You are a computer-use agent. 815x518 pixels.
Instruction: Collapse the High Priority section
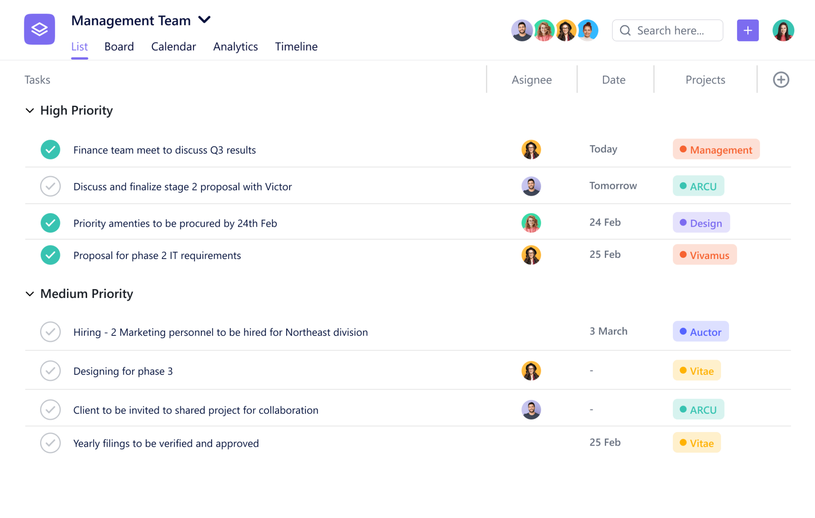tap(30, 111)
